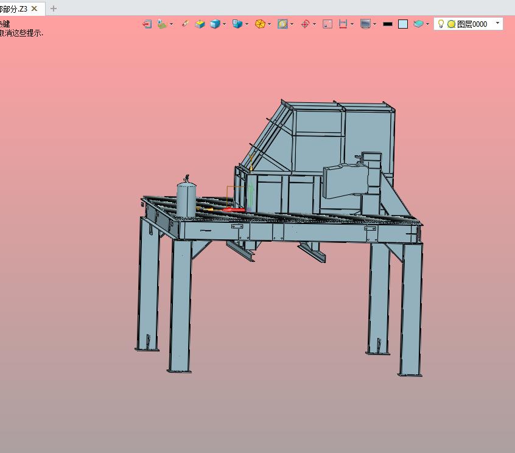This screenshot has width=515, height=453.
Task: Click the black line color swatch
Action: pos(388,24)
